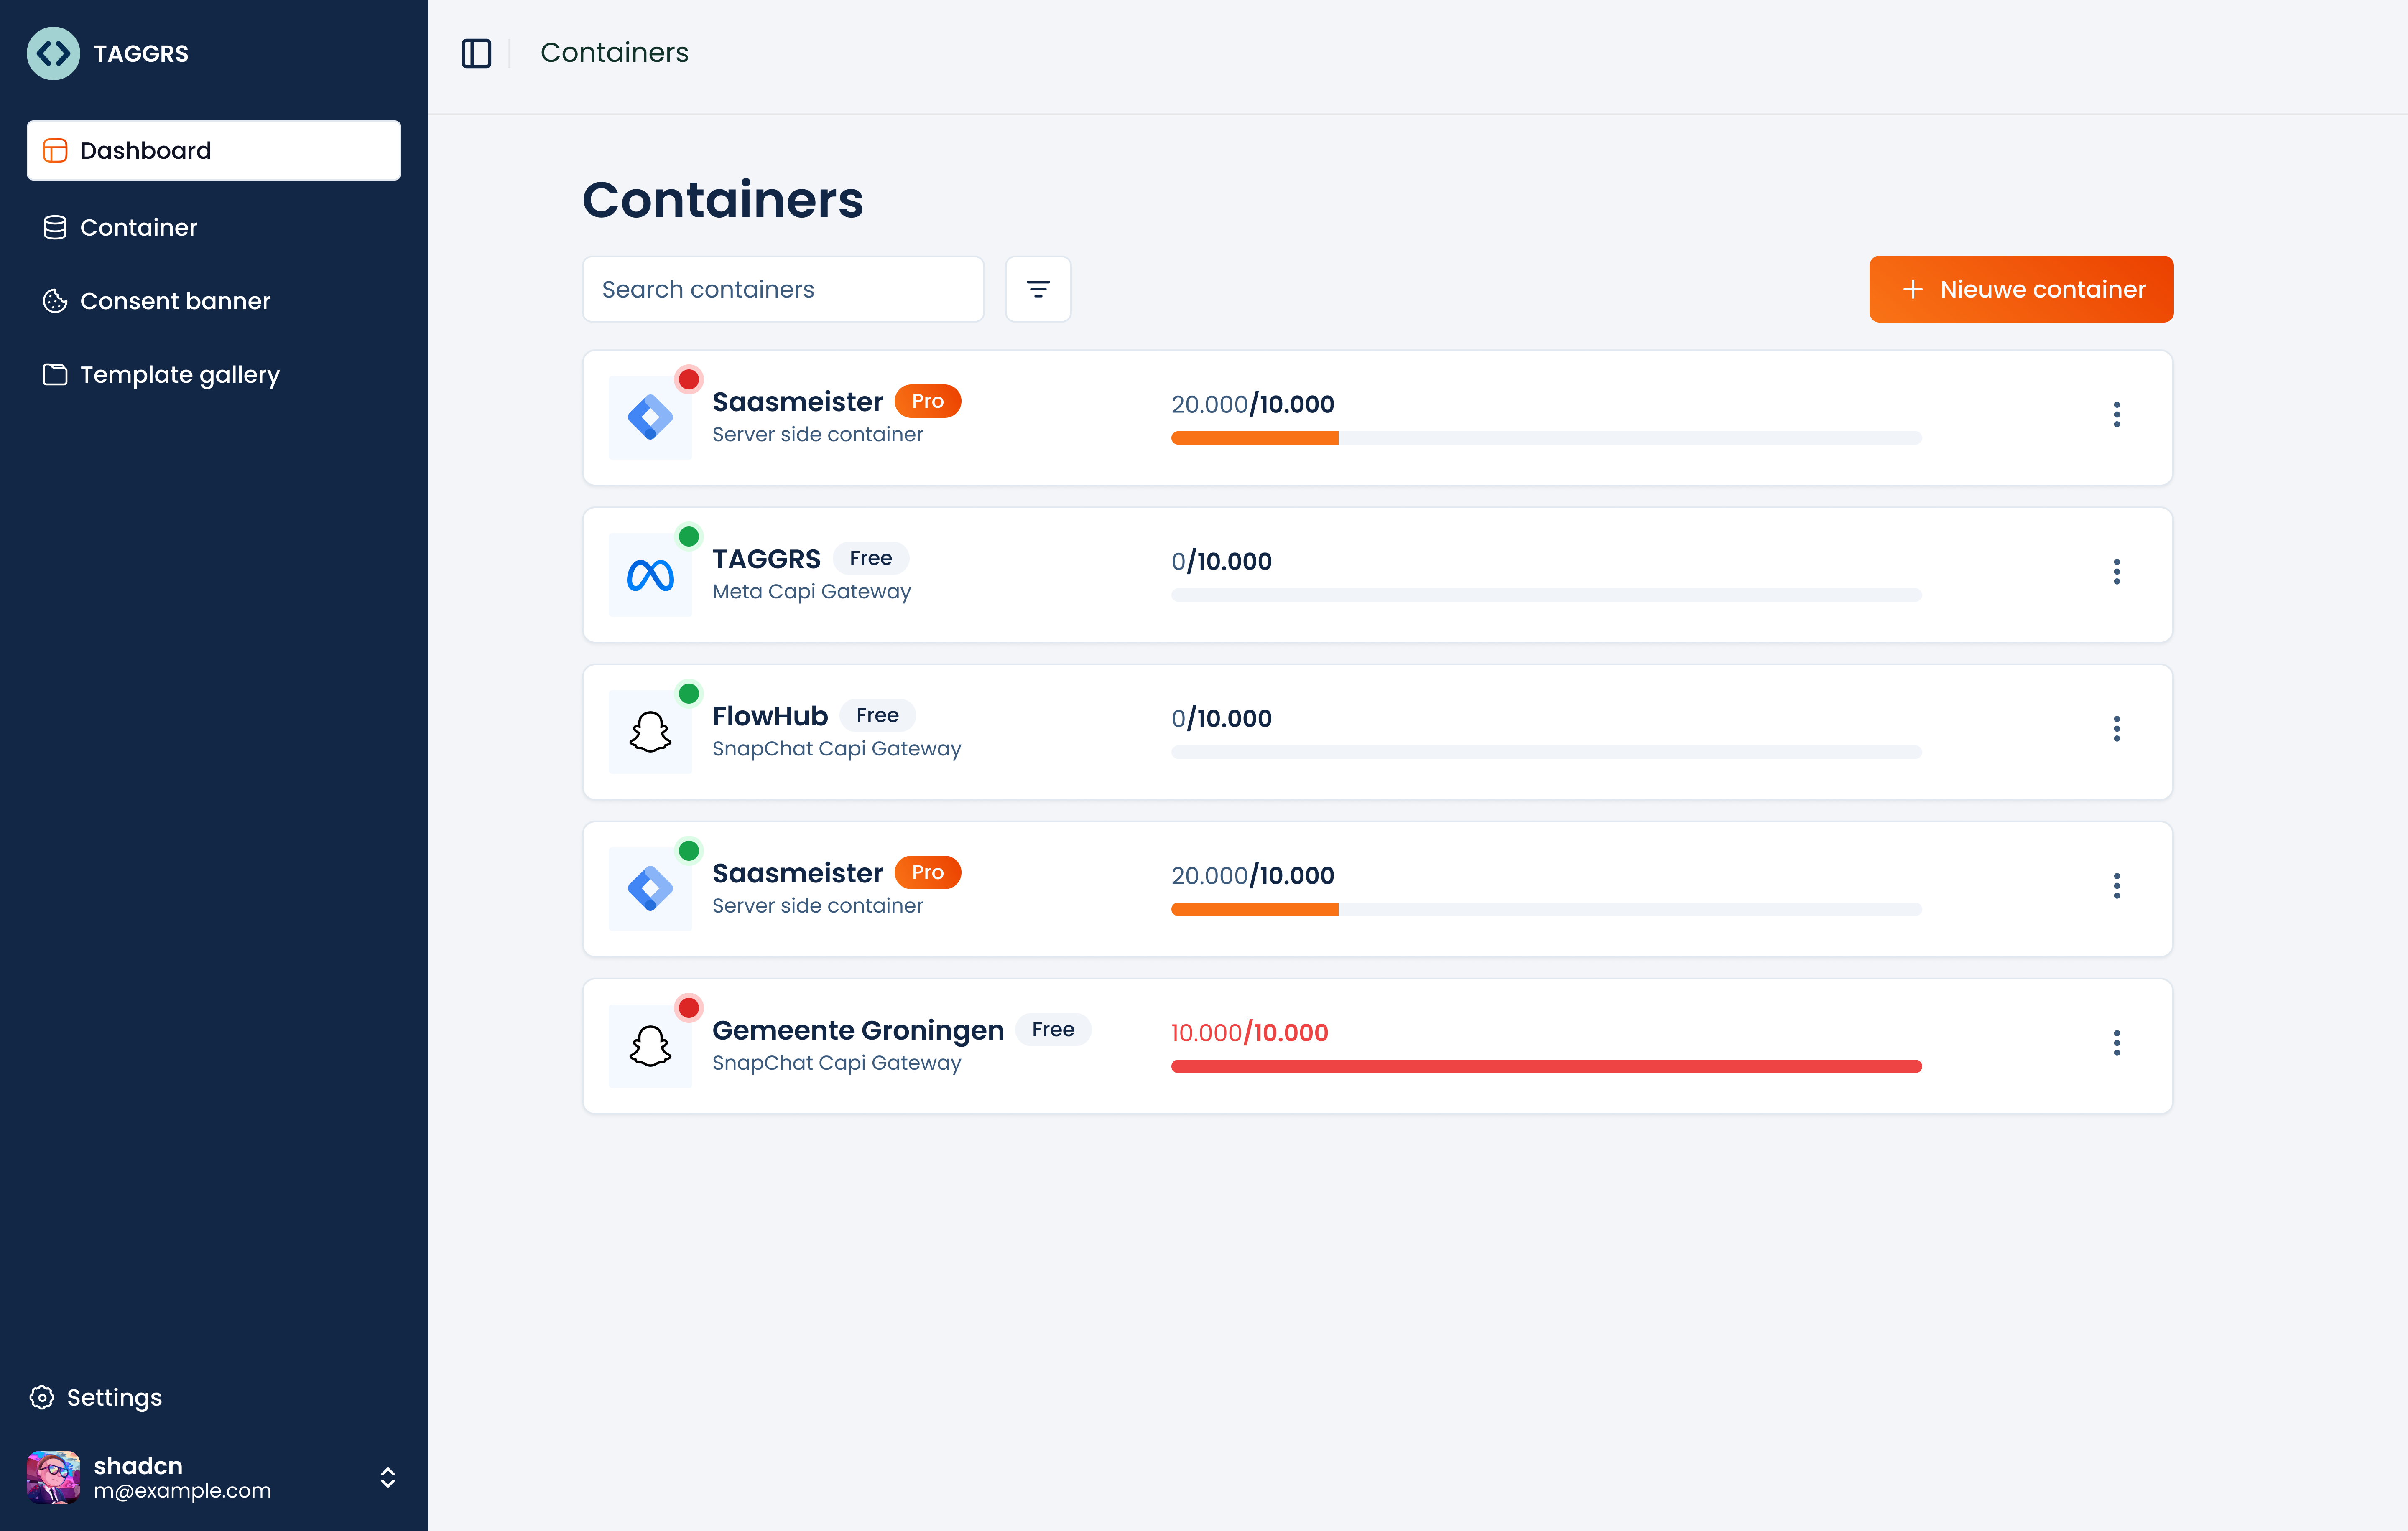
Task: Click the Container database icon
Action: 55,228
